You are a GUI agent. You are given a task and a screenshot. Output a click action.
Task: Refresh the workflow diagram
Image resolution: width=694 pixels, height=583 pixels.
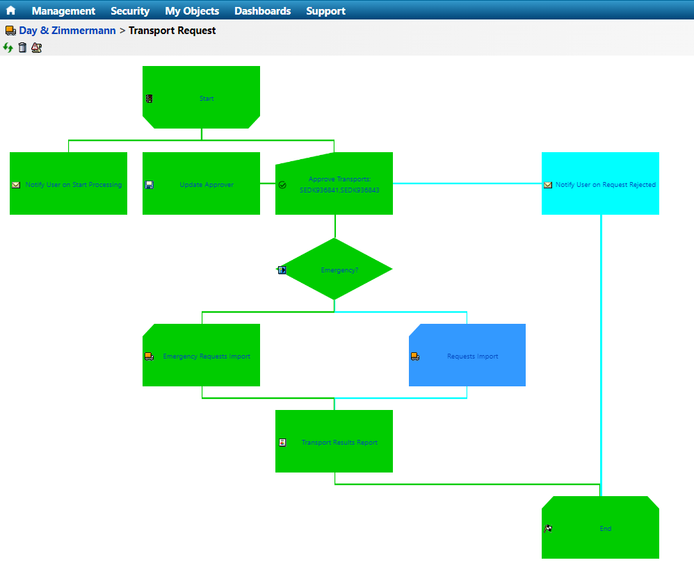click(6, 47)
